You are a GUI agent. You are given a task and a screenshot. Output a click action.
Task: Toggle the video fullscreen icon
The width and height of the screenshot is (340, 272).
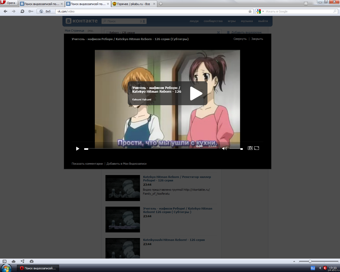pyautogui.click(x=257, y=148)
